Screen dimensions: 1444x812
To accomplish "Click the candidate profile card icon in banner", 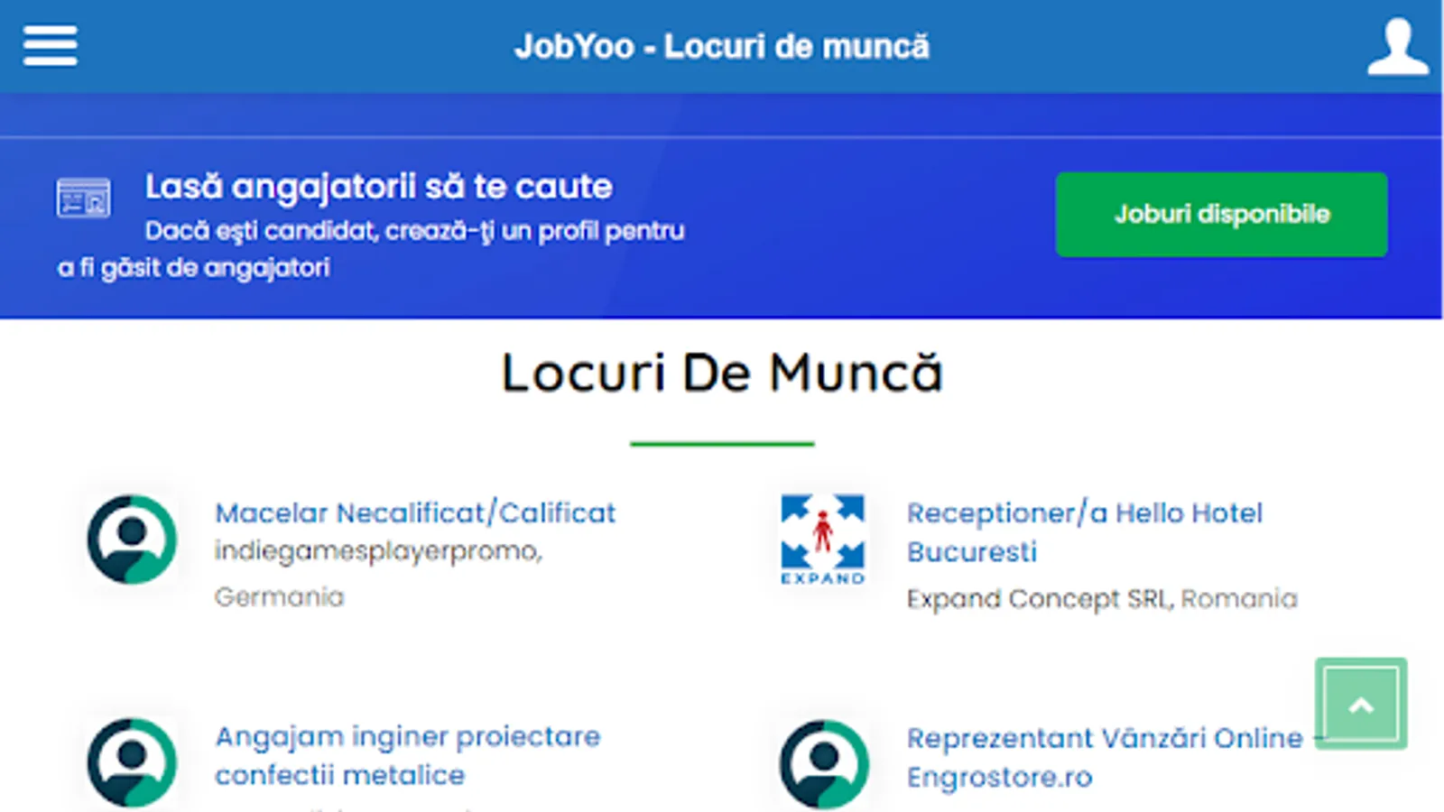I will [84, 198].
